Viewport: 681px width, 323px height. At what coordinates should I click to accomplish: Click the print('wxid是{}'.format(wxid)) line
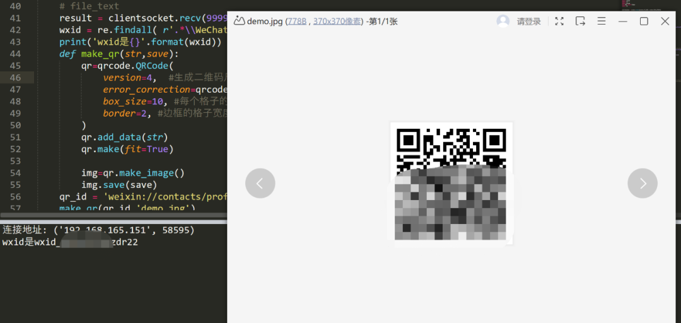(x=141, y=43)
